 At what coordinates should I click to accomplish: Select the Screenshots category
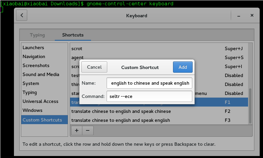point(44,66)
